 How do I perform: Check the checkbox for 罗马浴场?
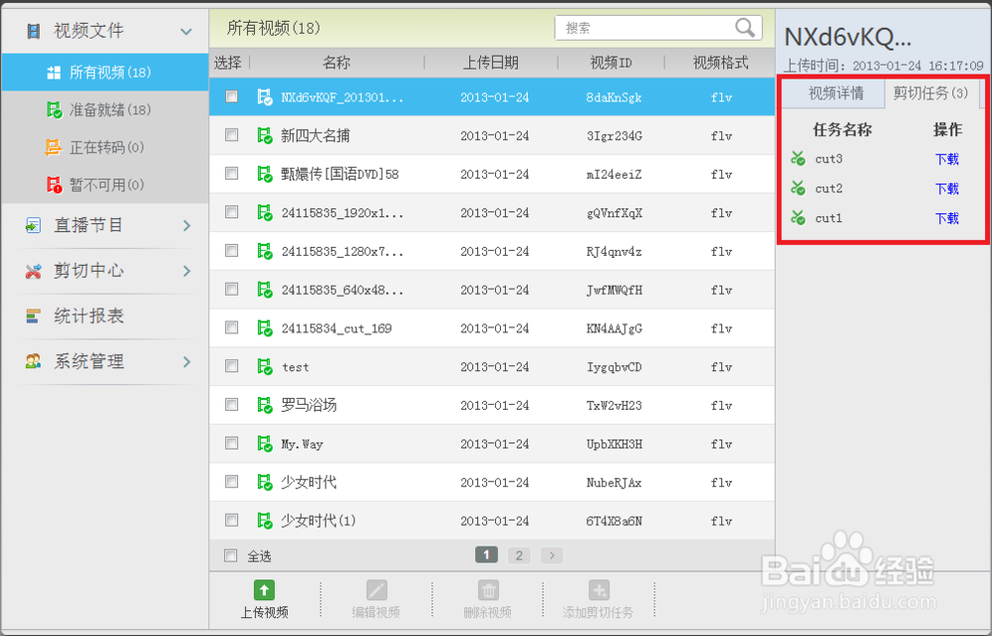pyautogui.click(x=231, y=405)
